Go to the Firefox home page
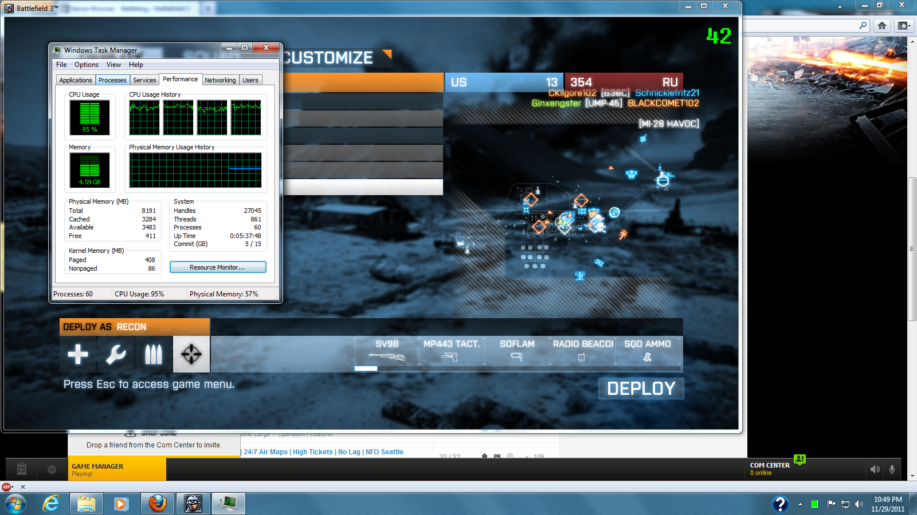Screen dimensions: 917x515 (882, 25)
